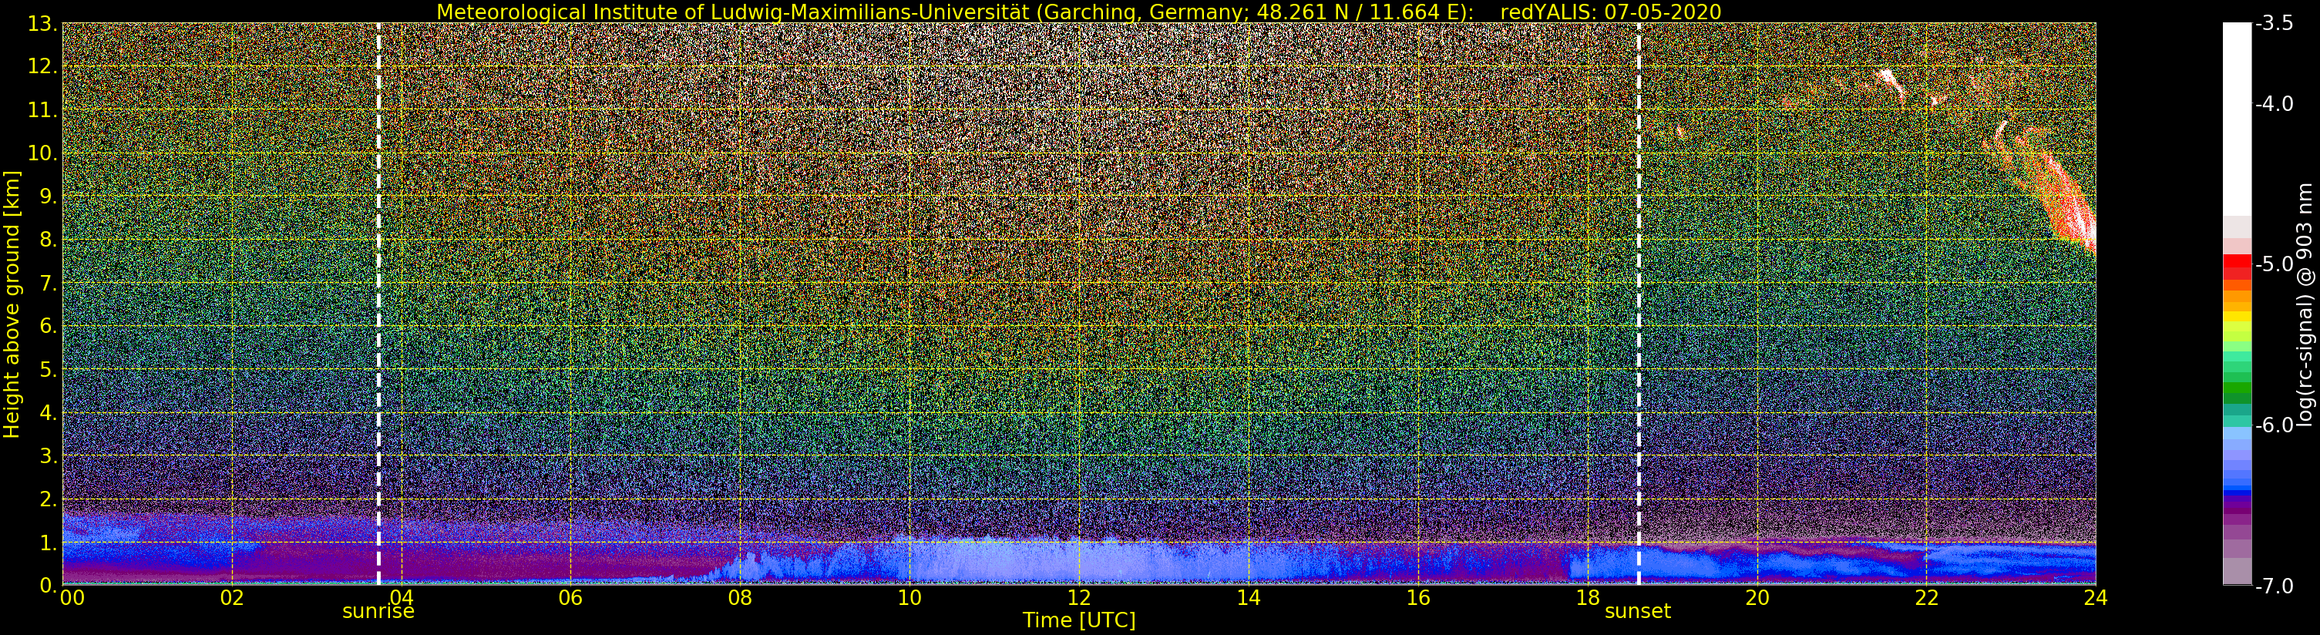Click the '-3.5' colorbar tick label
The image size is (2320, 635).
tap(2274, 23)
